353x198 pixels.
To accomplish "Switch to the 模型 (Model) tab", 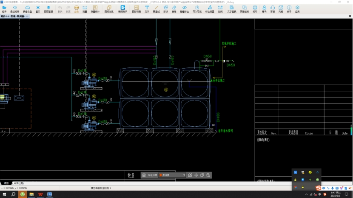I will tap(6, 183).
